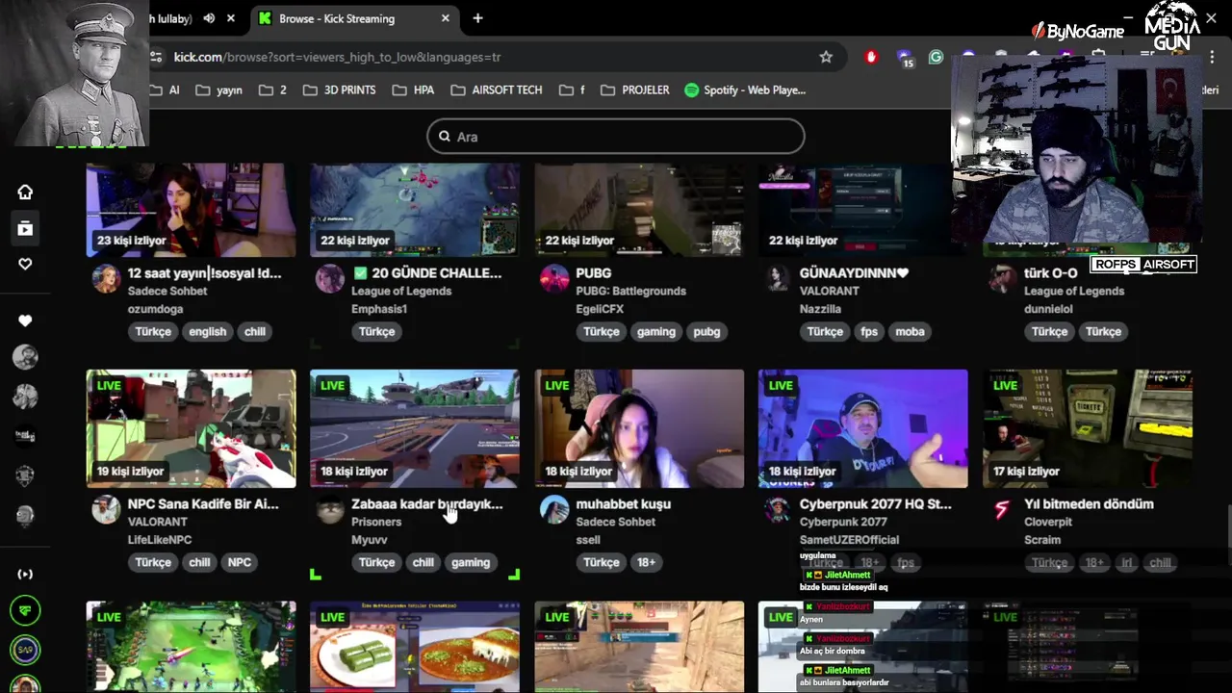
Task: Open the Scraim Cloverpit stream thumbnail
Action: click(x=1088, y=428)
